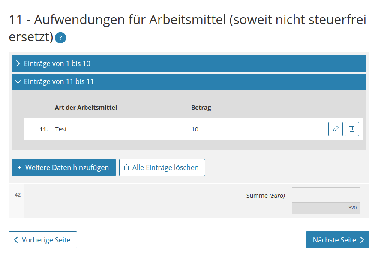This screenshot has height=257, width=387.
Task: Click the right arrow on Nächste Seite
Action: [x=362, y=240]
